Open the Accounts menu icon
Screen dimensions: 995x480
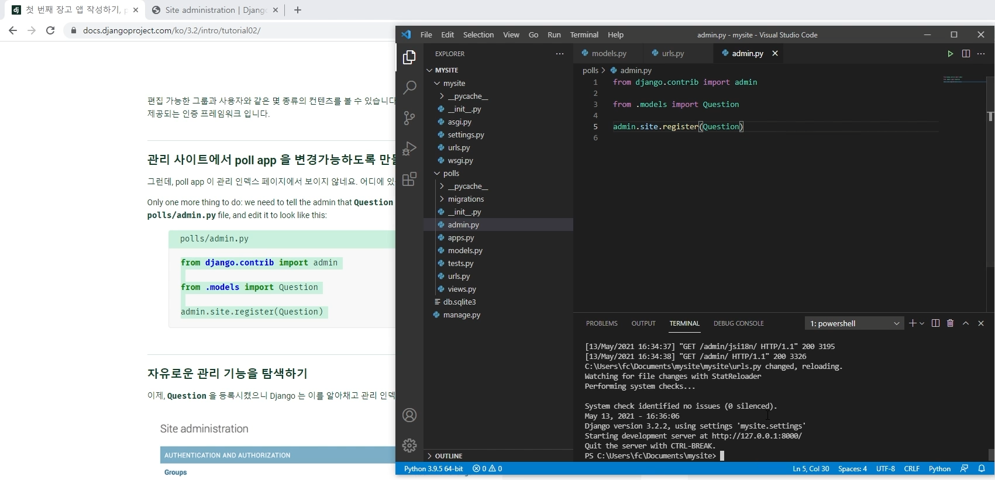(409, 416)
